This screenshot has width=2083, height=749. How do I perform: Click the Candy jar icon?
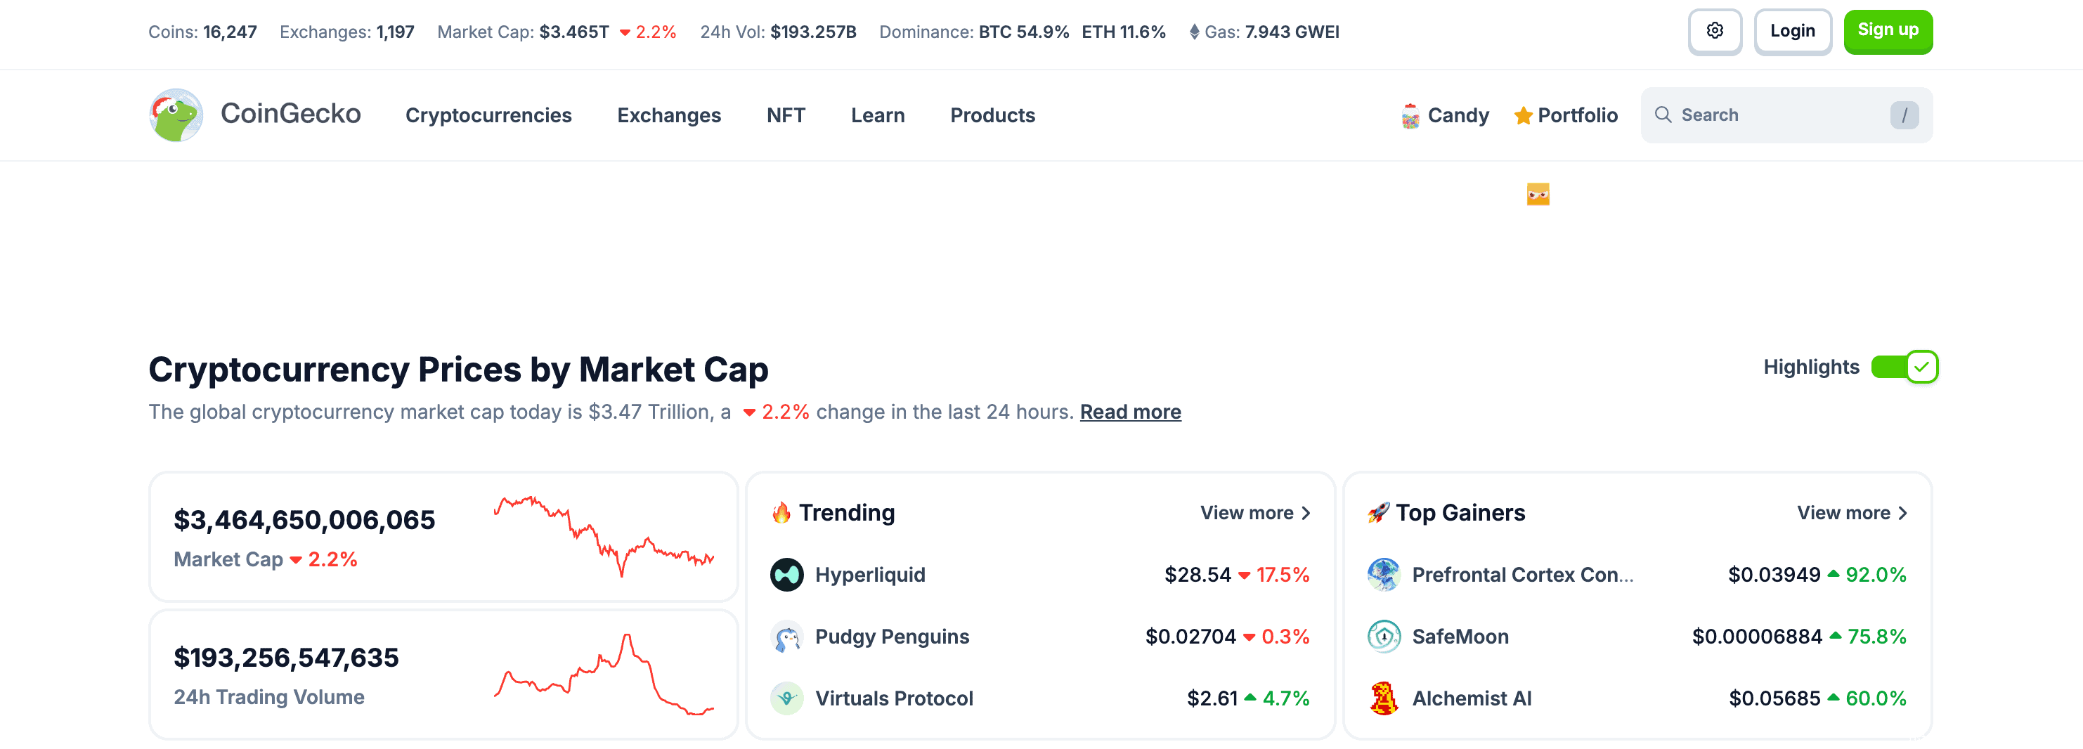pyautogui.click(x=1410, y=116)
